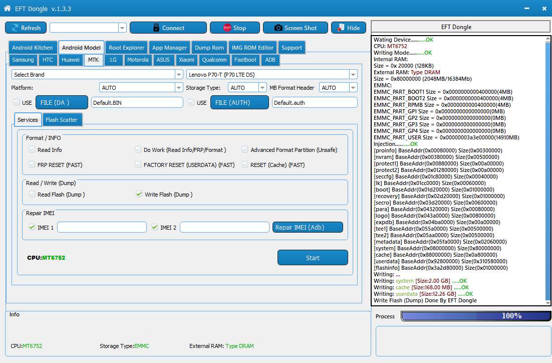The image size is (552, 363).
Task: Select the Samsung brand tab
Action: (23, 60)
